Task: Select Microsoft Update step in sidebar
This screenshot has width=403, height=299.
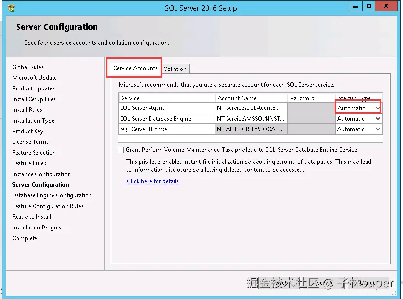Action: click(34, 78)
